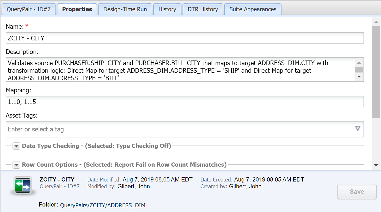
Task: Expand the Data Type Checking section
Action: 16,146
